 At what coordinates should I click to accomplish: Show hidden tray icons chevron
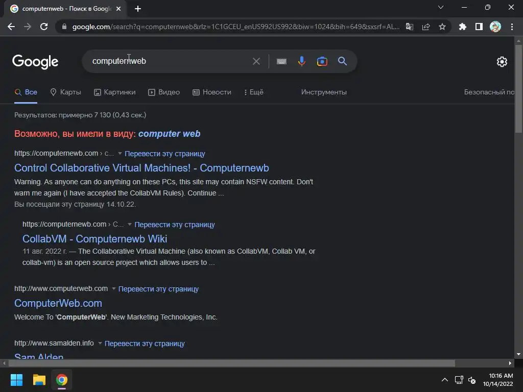(445, 380)
